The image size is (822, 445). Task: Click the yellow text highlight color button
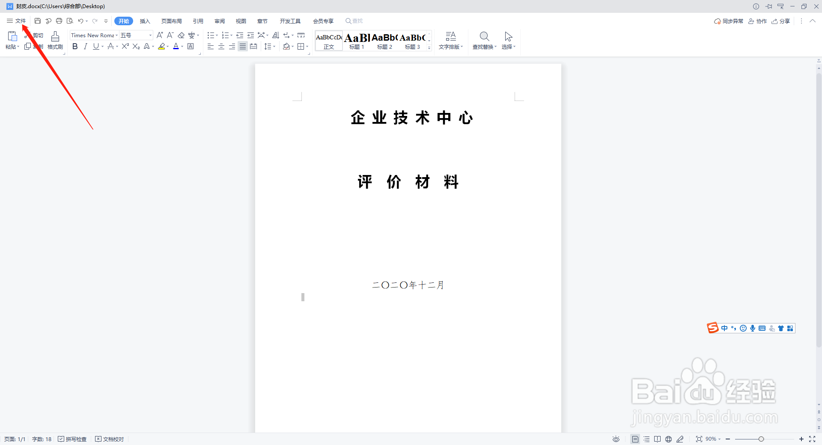click(161, 46)
